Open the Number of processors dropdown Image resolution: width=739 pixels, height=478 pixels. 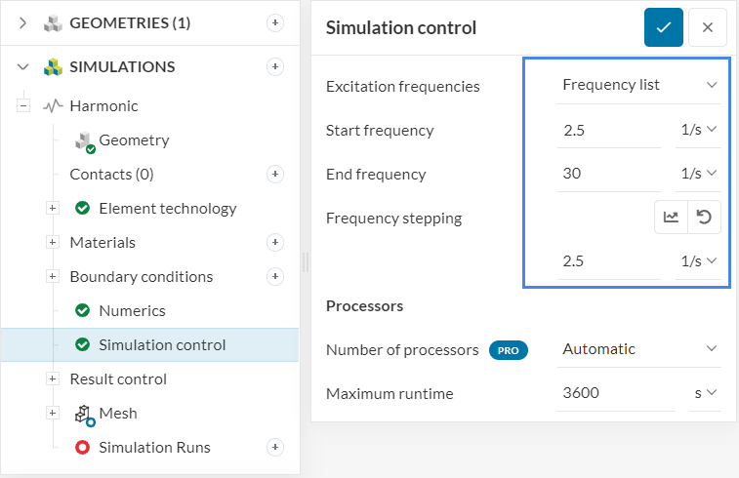pos(639,349)
